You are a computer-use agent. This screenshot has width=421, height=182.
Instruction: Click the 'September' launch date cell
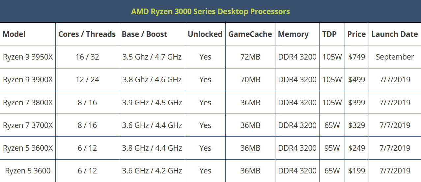tap(395, 57)
